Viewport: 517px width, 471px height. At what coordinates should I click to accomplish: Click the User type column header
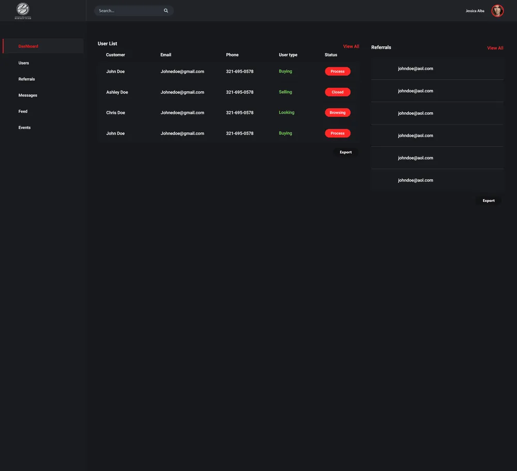288,55
